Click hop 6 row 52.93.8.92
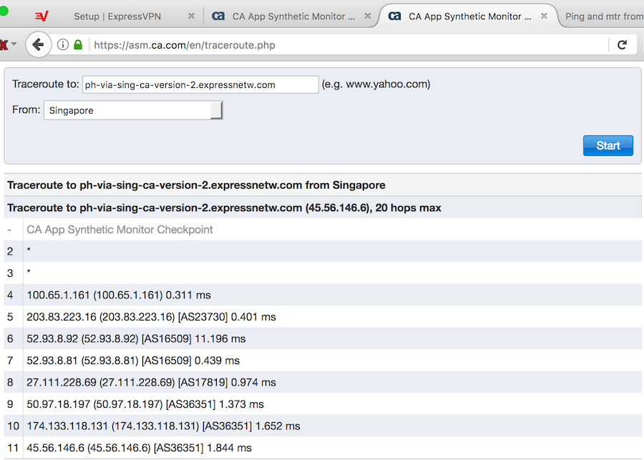 click(x=323, y=338)
